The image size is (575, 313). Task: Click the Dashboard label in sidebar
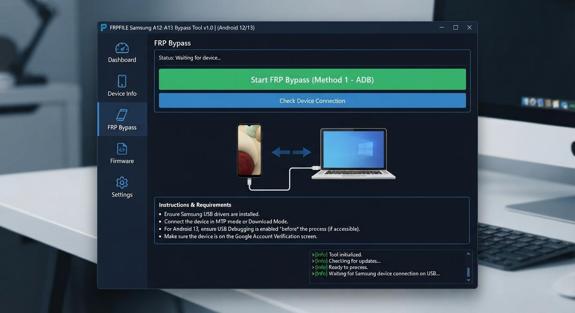(x=122, y=60)
